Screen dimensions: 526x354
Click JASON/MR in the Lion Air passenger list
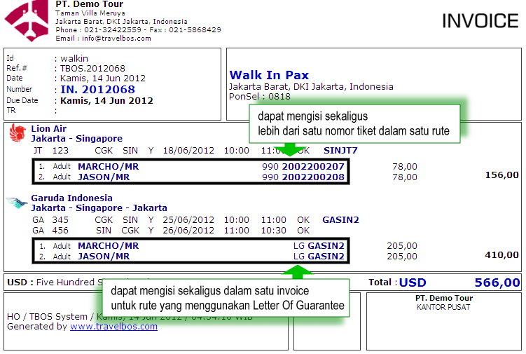[x=104, y=177]
